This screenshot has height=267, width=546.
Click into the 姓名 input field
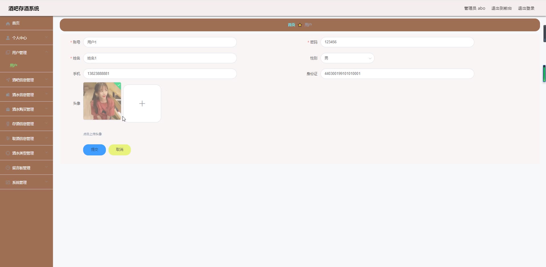(160, 58)
